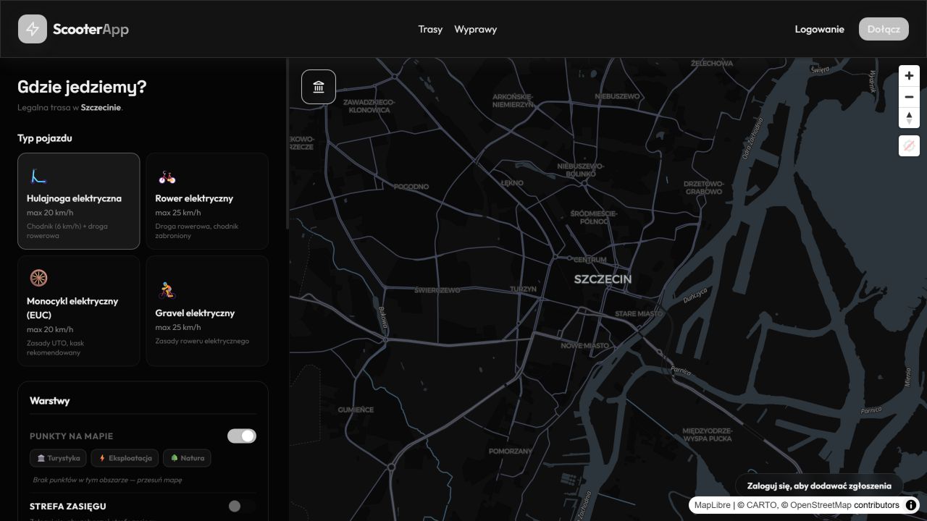Open the Logowanie login link
Screen dimensions: 927x521
pos(820,29)
